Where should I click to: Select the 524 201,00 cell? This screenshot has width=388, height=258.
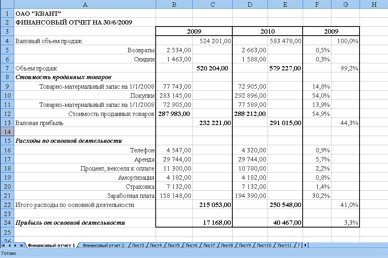tap(213, 41)
